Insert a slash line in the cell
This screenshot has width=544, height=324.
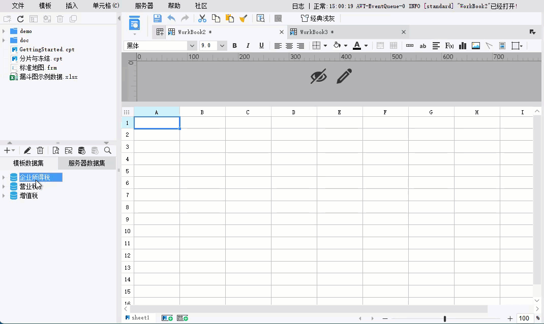click(x=489, y=46)
